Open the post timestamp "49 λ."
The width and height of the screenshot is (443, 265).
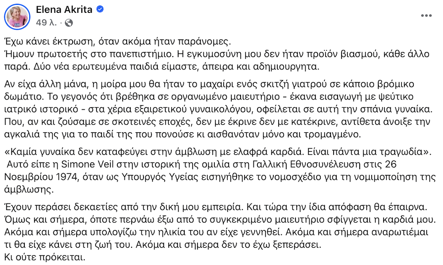pyautogui.click(x=45, y=22)
